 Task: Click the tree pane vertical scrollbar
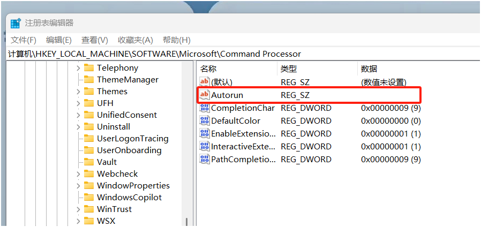[x=186, y=161]
